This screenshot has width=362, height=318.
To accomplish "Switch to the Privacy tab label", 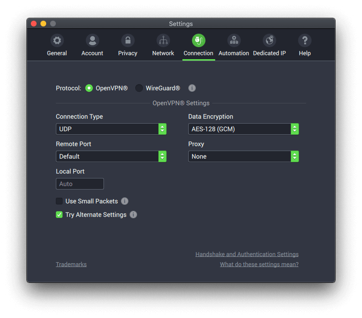I will (x=128, y=53).
